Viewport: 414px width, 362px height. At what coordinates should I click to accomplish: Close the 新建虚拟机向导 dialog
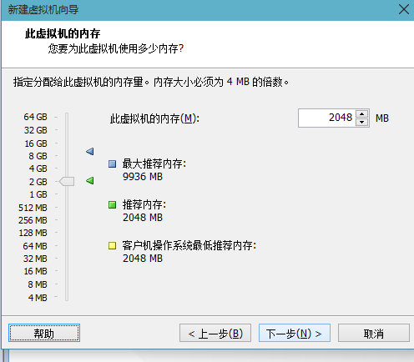tap(404, 9)
